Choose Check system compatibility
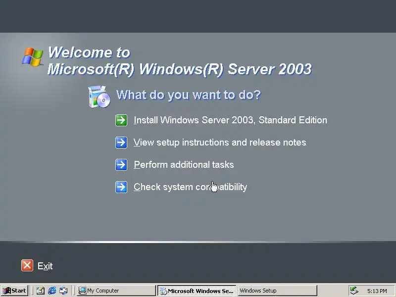396x297 pixels. point(190,187)
